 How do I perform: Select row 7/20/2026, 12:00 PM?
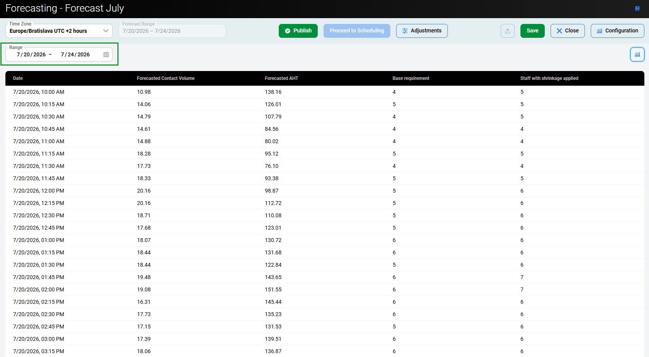tap(325, 191)
